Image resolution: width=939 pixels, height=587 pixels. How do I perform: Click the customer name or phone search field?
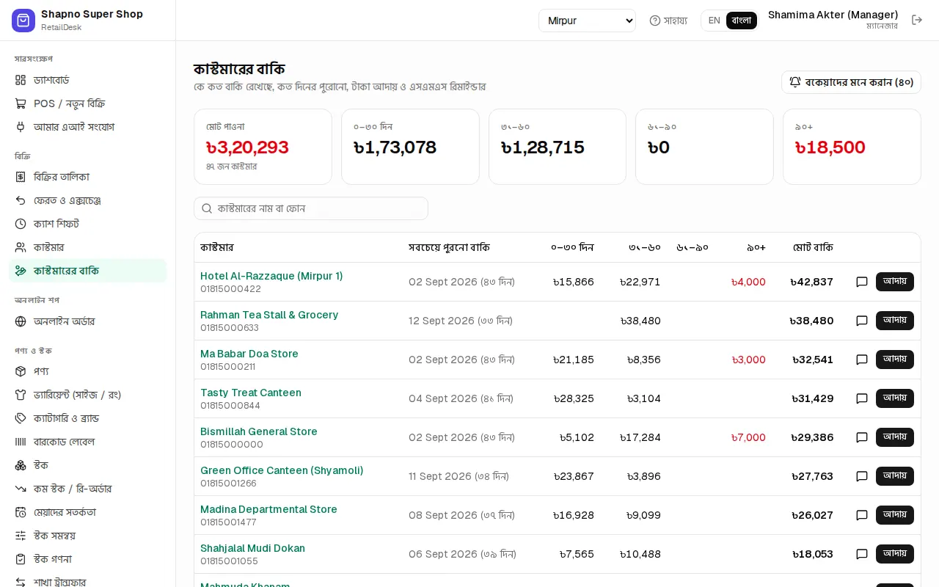click(x=311, y=208)
